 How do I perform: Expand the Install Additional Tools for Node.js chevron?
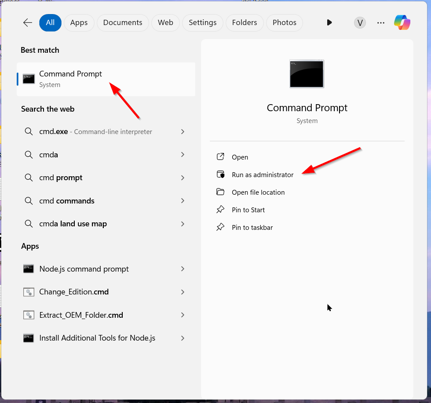[183, 338]
